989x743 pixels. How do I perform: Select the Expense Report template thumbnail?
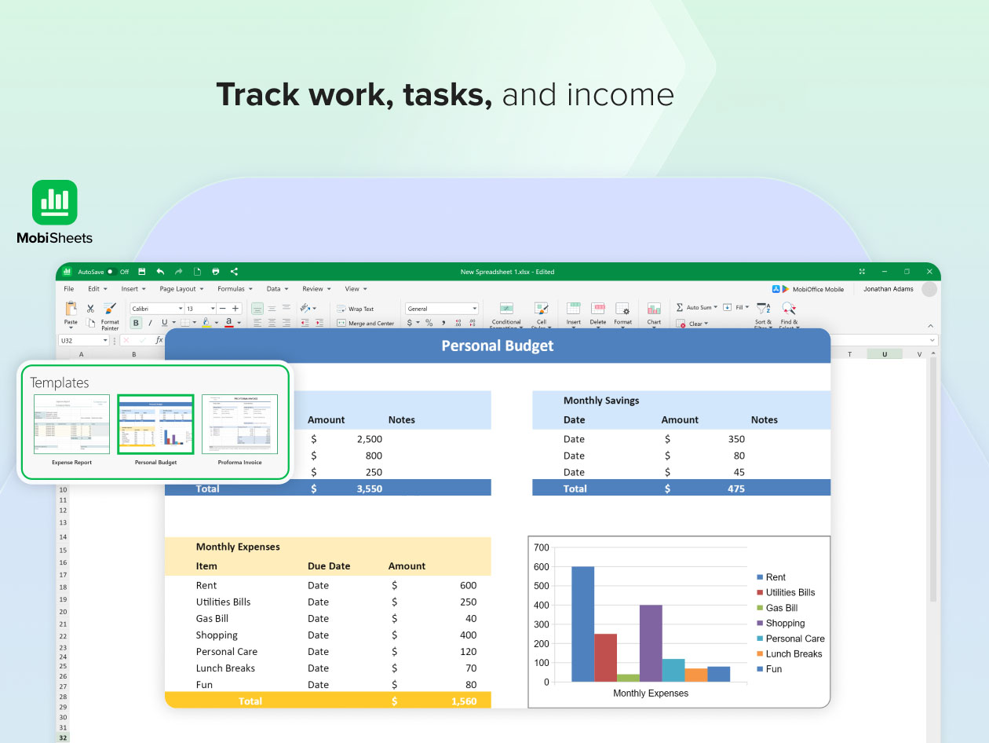[71, 424]
